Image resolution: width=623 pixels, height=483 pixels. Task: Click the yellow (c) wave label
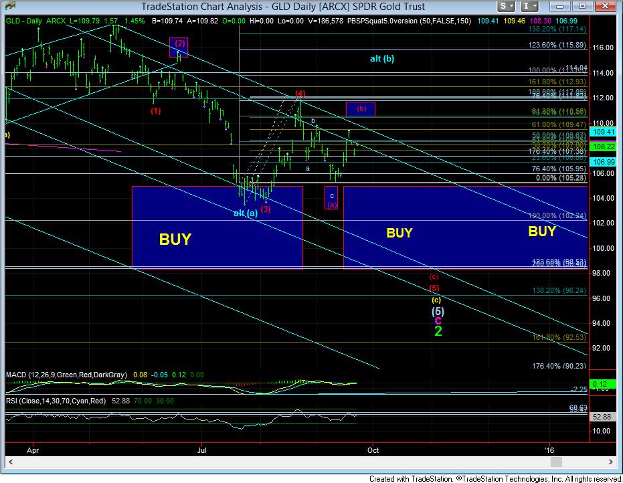point(436,300)
